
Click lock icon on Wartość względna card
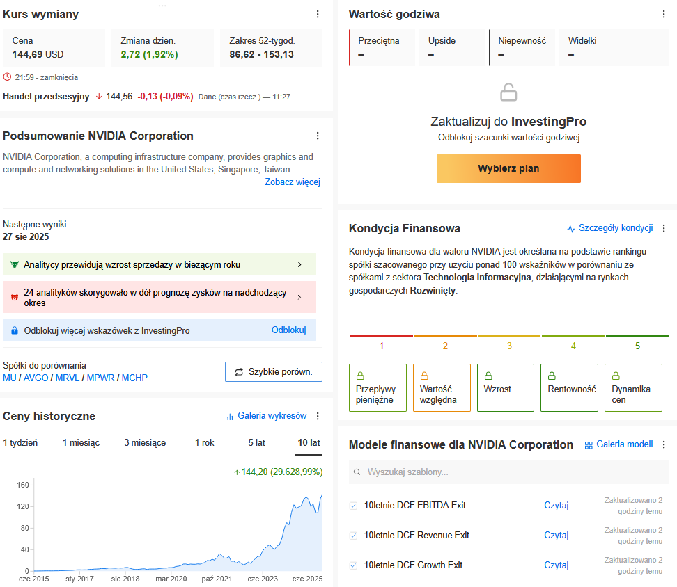click(x=424, y=376)
